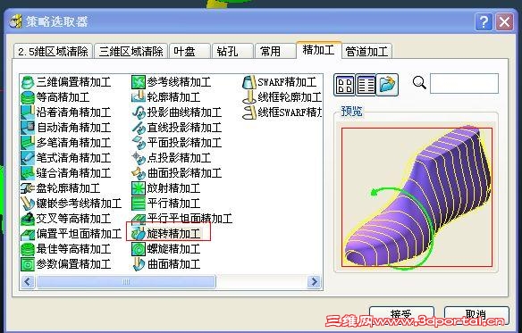Select the 直线投影精加工 icon

[x=139, y=128]
